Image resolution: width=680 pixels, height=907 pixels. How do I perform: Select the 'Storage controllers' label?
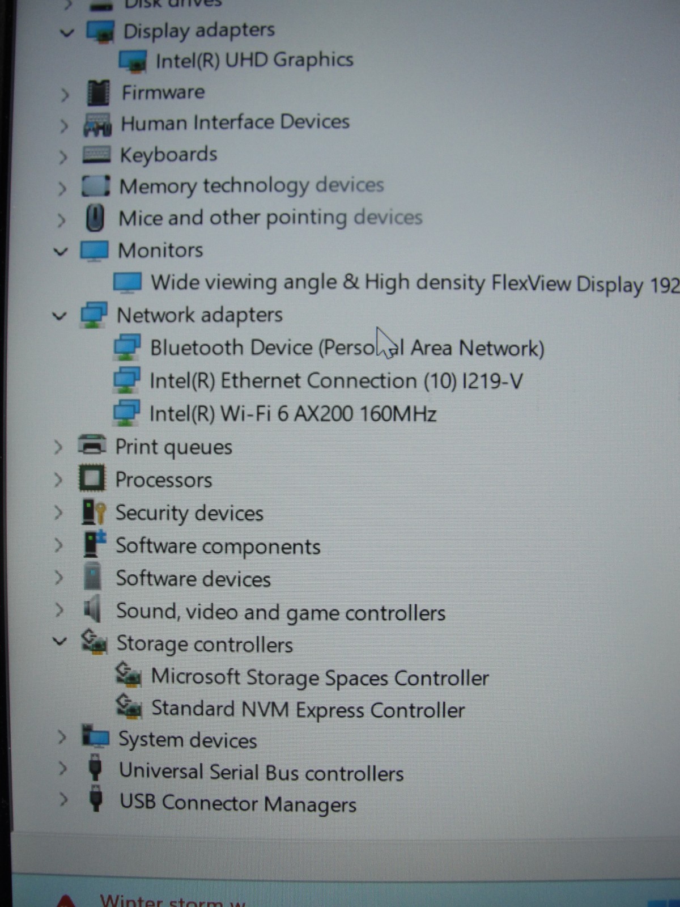click(x=205, y=645)
